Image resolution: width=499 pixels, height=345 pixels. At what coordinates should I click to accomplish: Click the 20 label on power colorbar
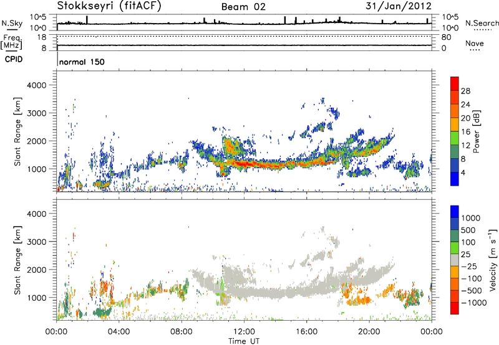click(465, 118)
